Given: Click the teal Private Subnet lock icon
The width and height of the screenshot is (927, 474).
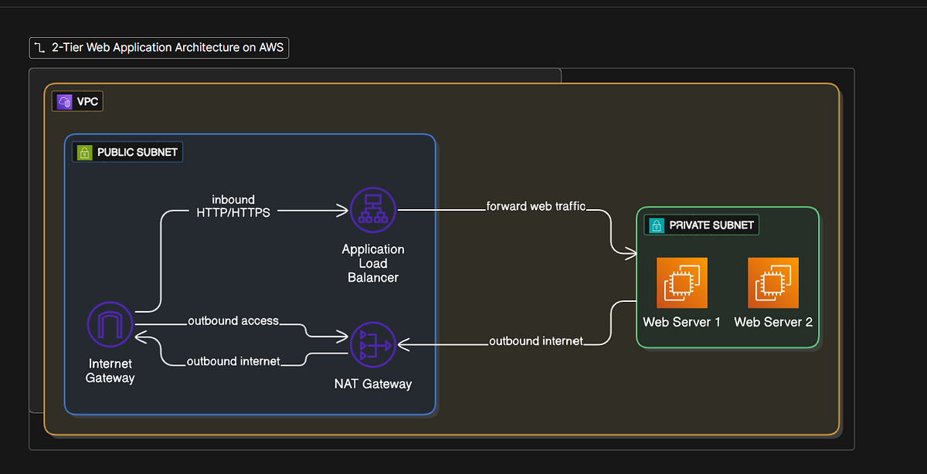Looking at the screenshot, I should [656, 225].
